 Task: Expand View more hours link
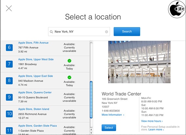coord(152,121)
